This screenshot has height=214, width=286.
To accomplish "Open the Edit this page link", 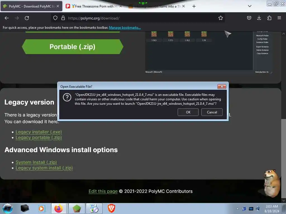I will coord(103,191).
